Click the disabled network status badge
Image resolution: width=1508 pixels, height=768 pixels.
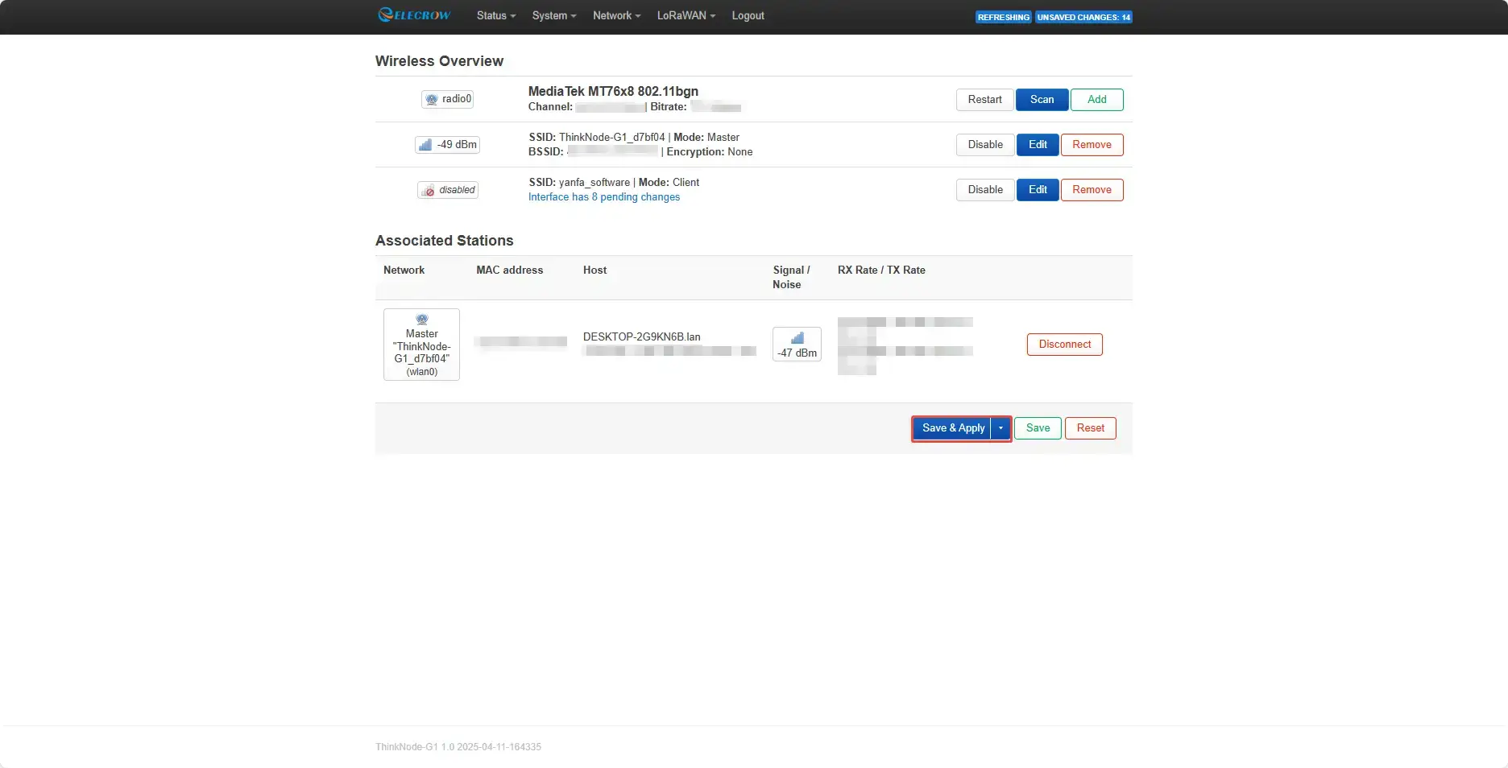click(447, 190)
